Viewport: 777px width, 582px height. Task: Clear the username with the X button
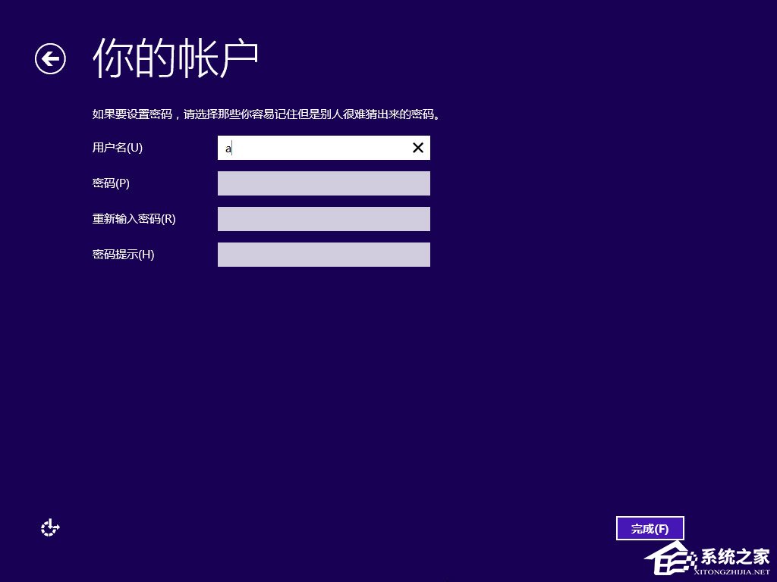click(x=417, y=148)
